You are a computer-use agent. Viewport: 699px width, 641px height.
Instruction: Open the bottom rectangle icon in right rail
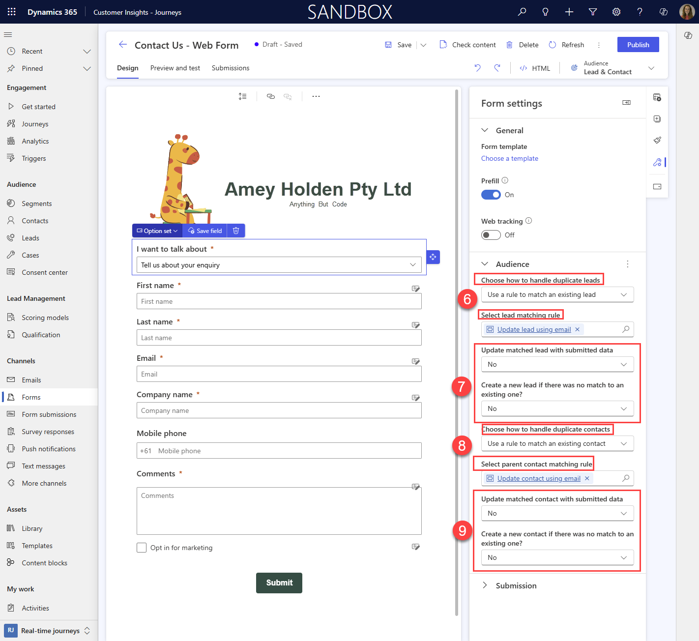click(x=657, y=187)
